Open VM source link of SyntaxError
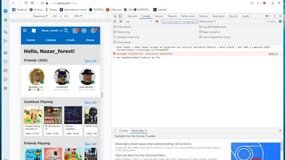285x160 pixels. click(x=273, y=54)
